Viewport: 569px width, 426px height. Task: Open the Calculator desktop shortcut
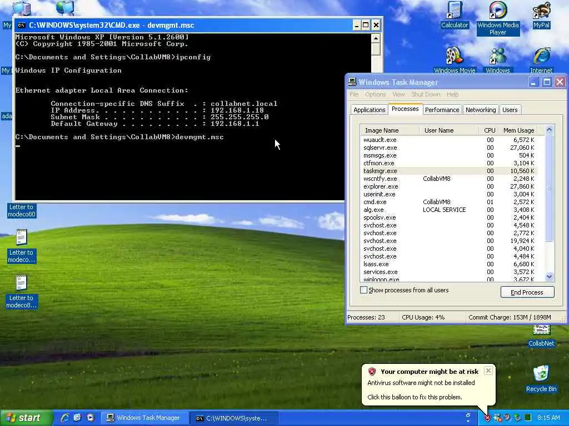click(x=455, y=14)
